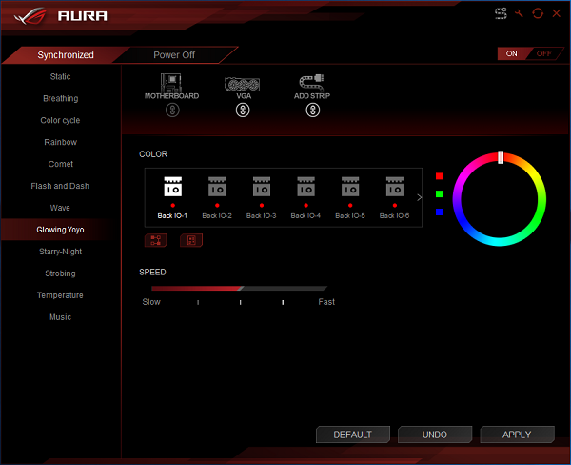Click the red button with linked-nodes icon
This screenshot has height=465, width=571.
(x=156, y=240)
